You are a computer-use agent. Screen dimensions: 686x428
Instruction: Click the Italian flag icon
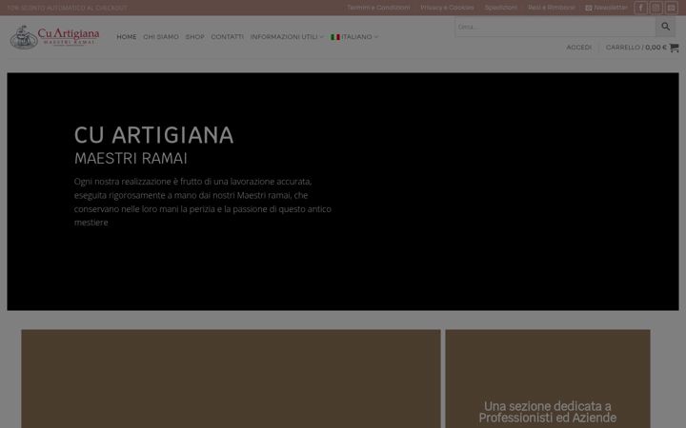point(335,37)
